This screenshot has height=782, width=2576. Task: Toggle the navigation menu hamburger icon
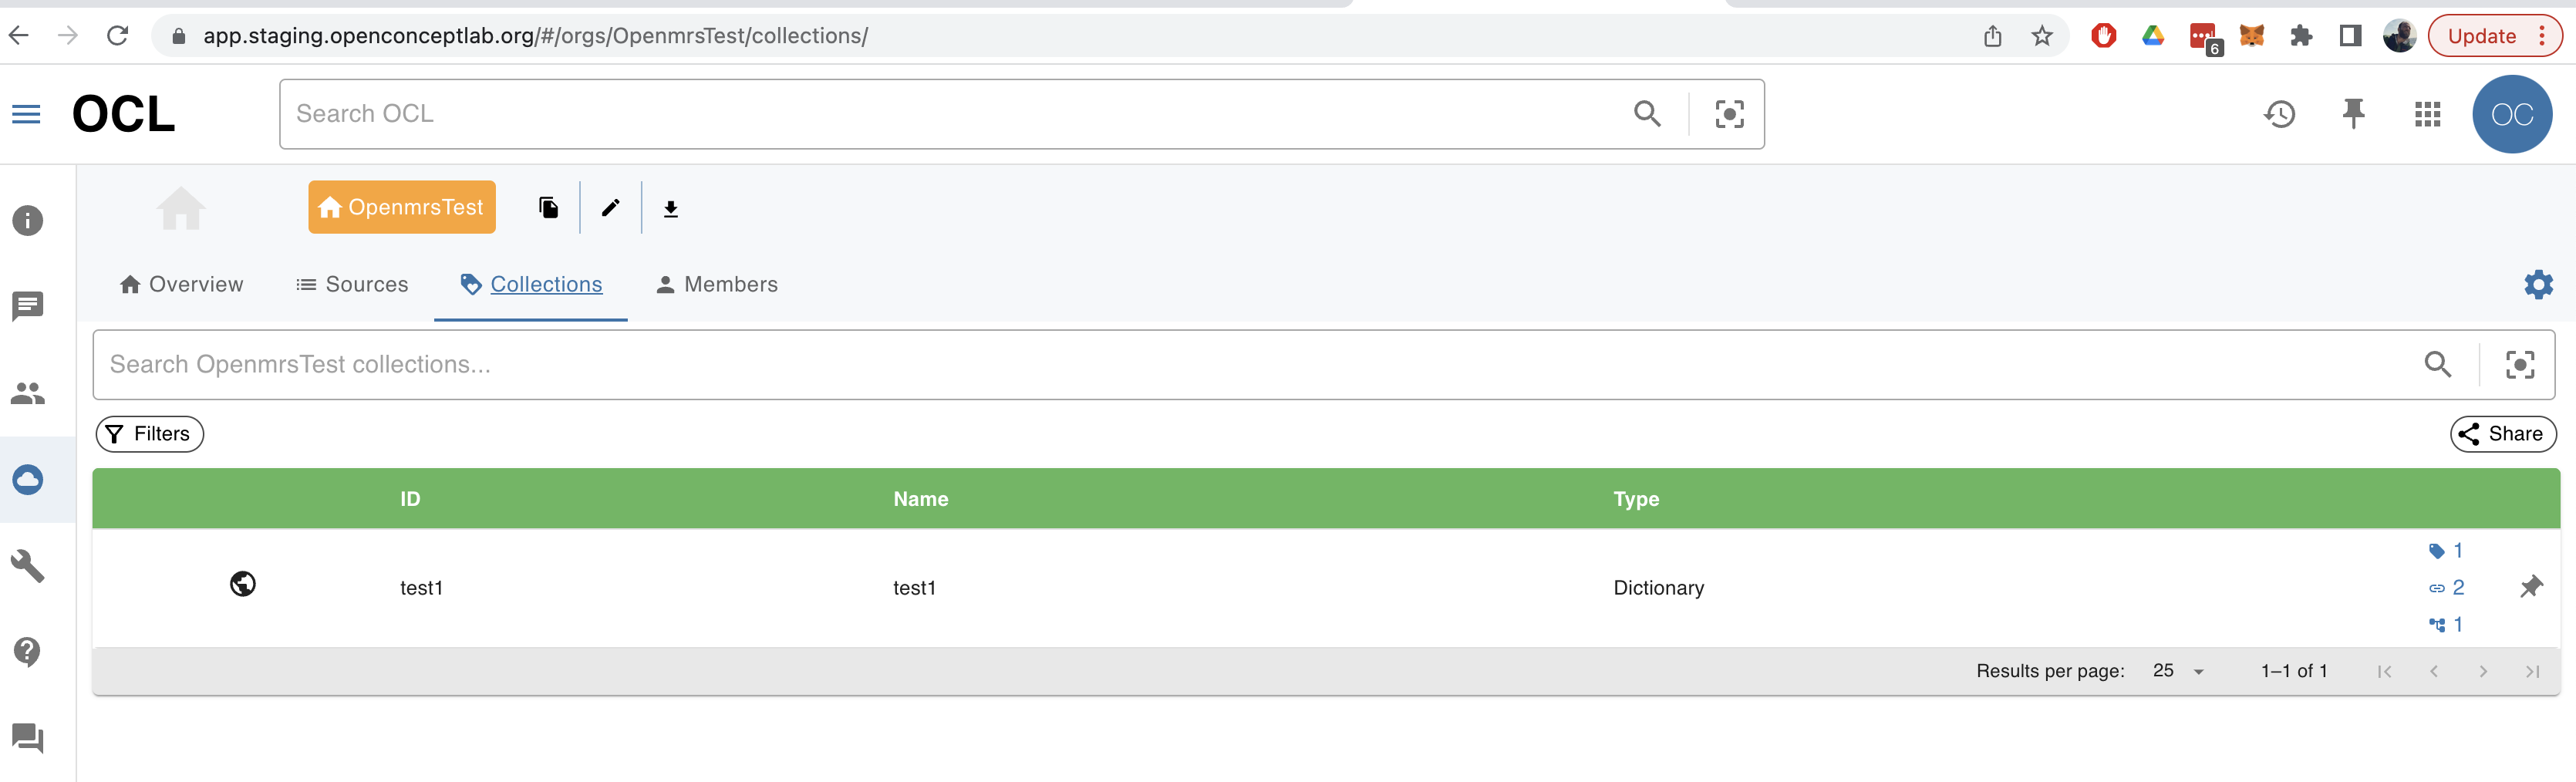pyautogui.click(x=27, y=113)
